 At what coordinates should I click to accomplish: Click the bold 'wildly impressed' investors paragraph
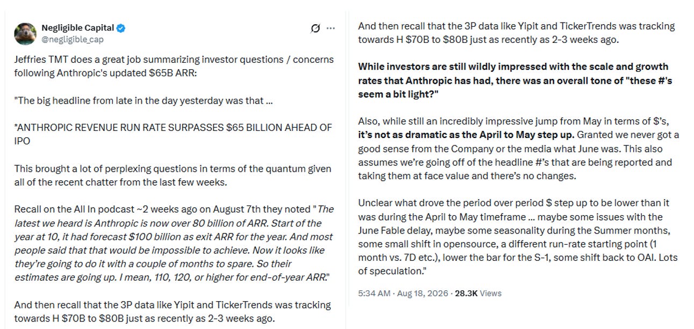[x=515, y=81]
